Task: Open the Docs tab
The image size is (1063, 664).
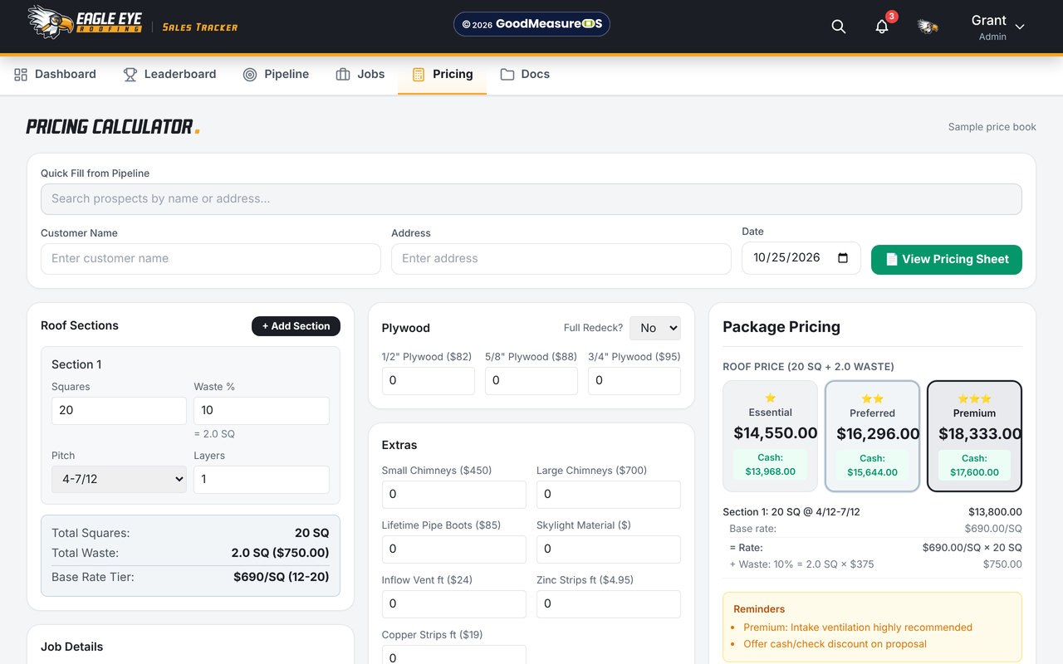Action: pyautogui.click(x=525, y=75)
